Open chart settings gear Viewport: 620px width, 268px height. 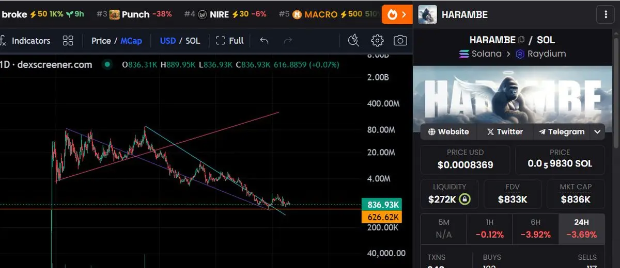(x=377, y=41)
